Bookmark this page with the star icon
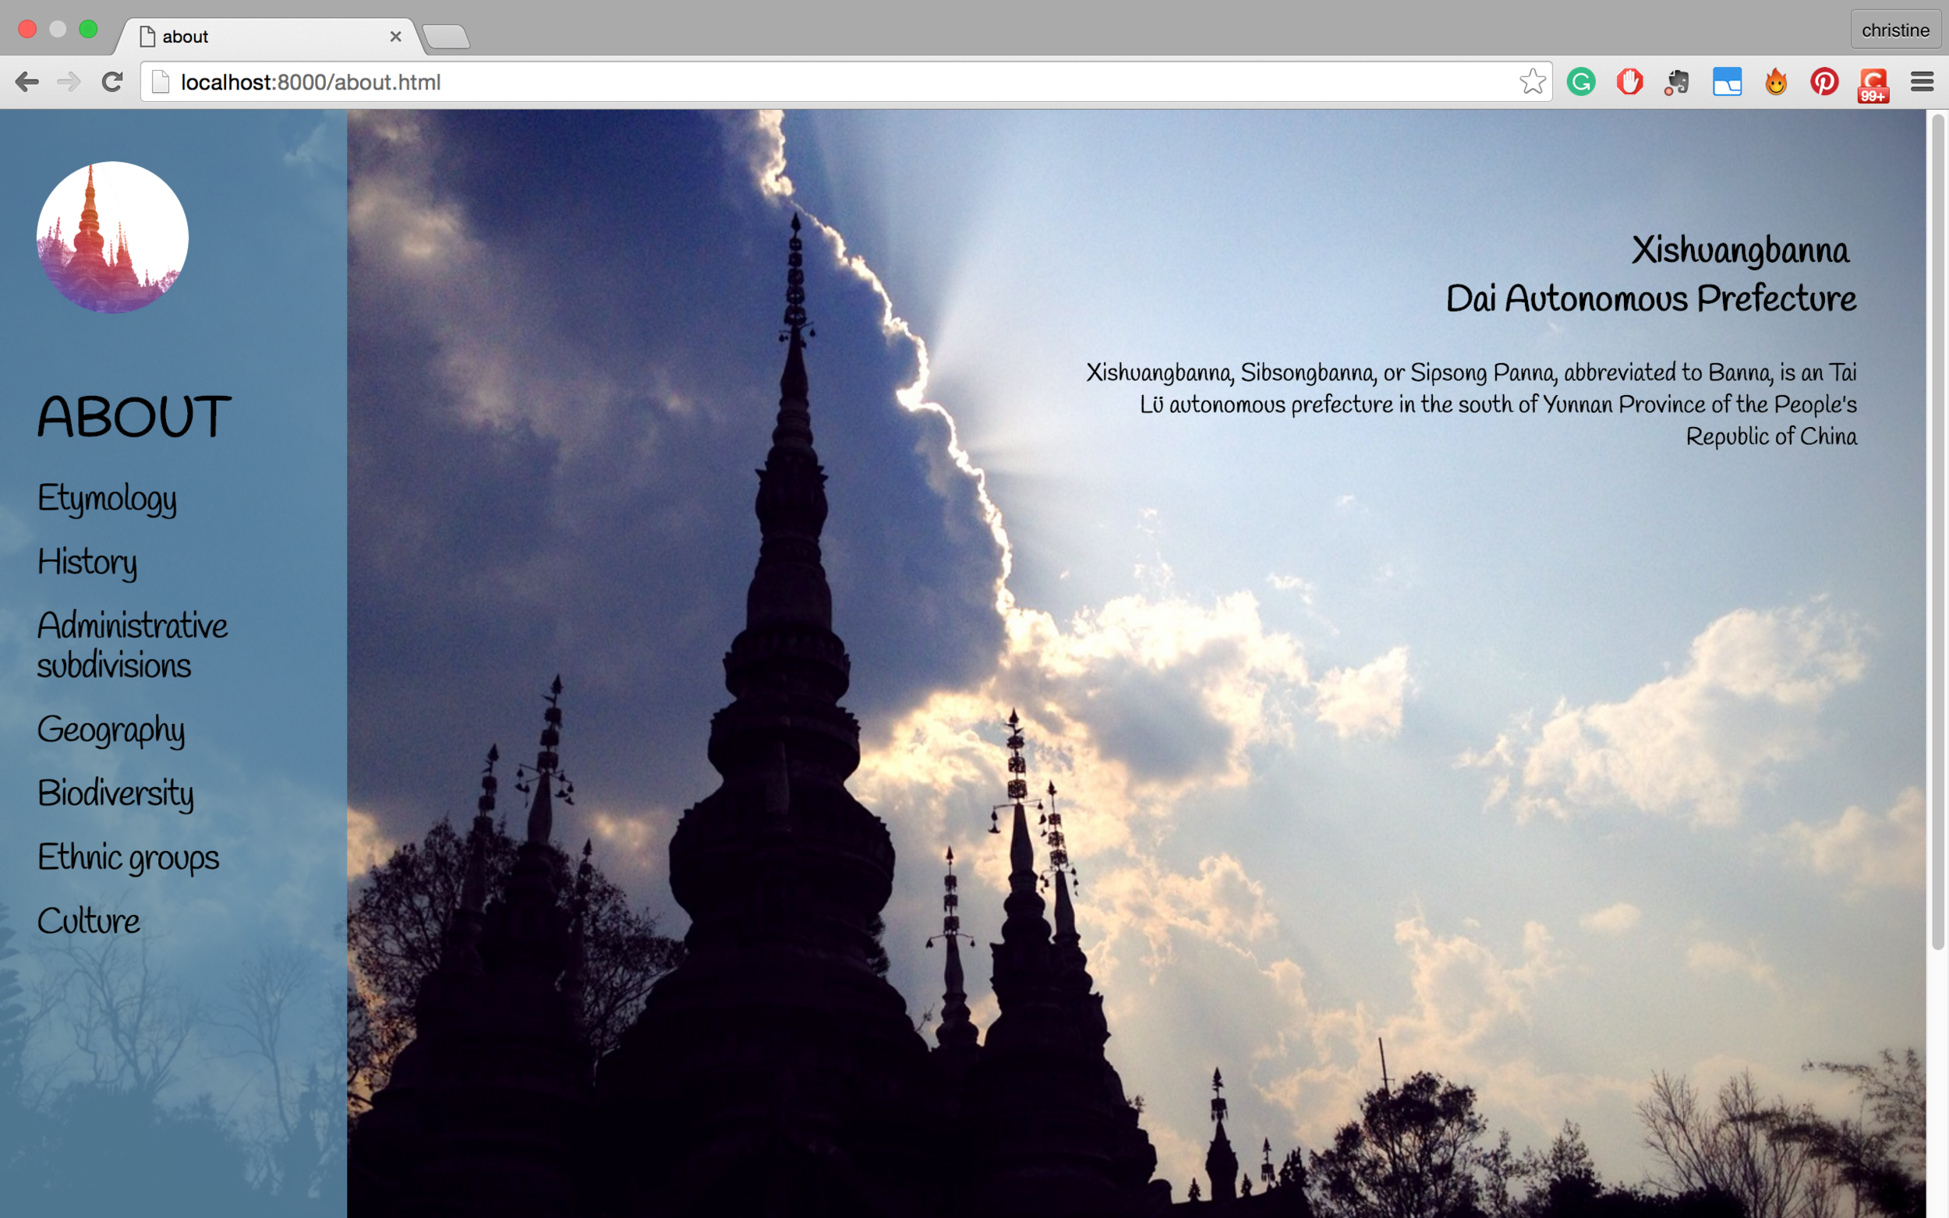Image resolution: width=1949 pixels, height=1218 pixels. point(1532,82)
